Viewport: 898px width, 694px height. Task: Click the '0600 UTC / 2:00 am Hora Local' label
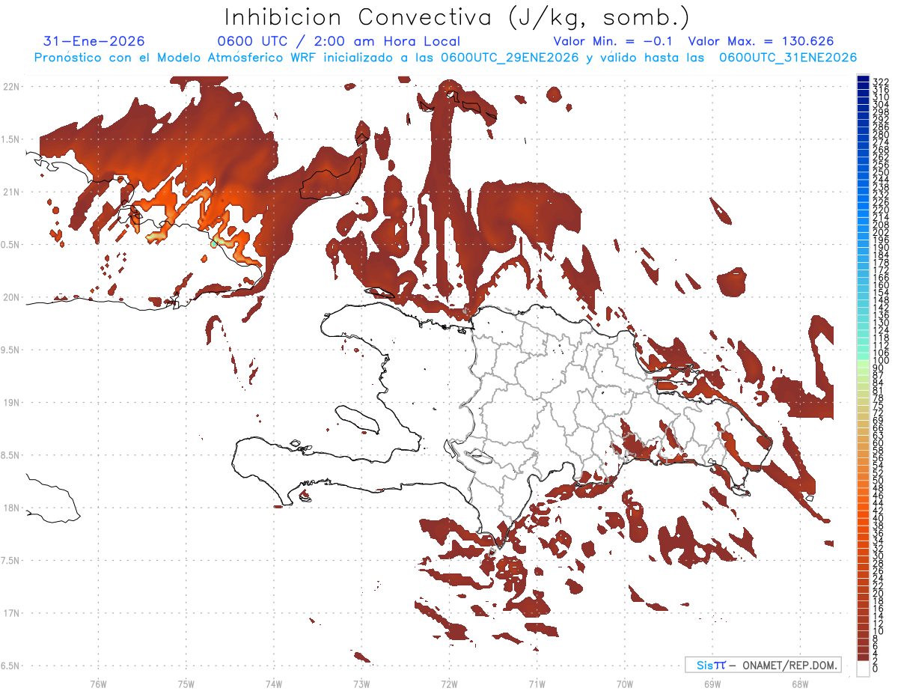[338, 42]
